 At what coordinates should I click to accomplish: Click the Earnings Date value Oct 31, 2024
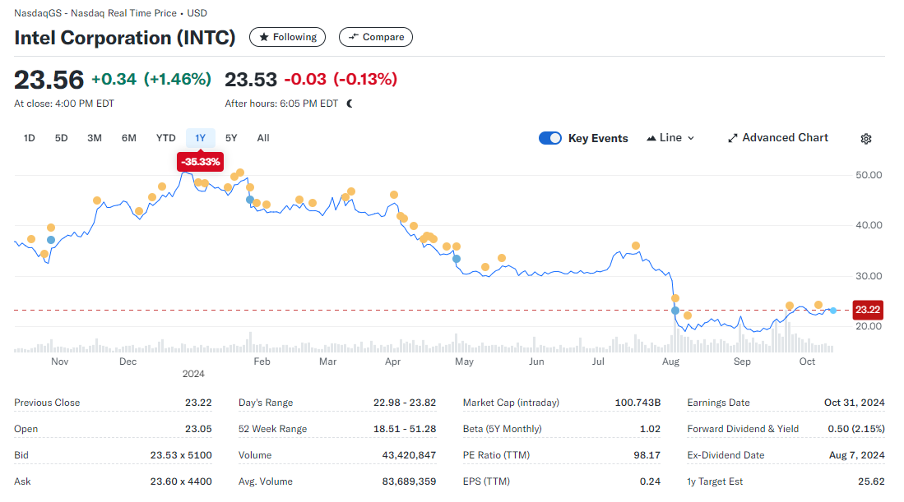854,403
